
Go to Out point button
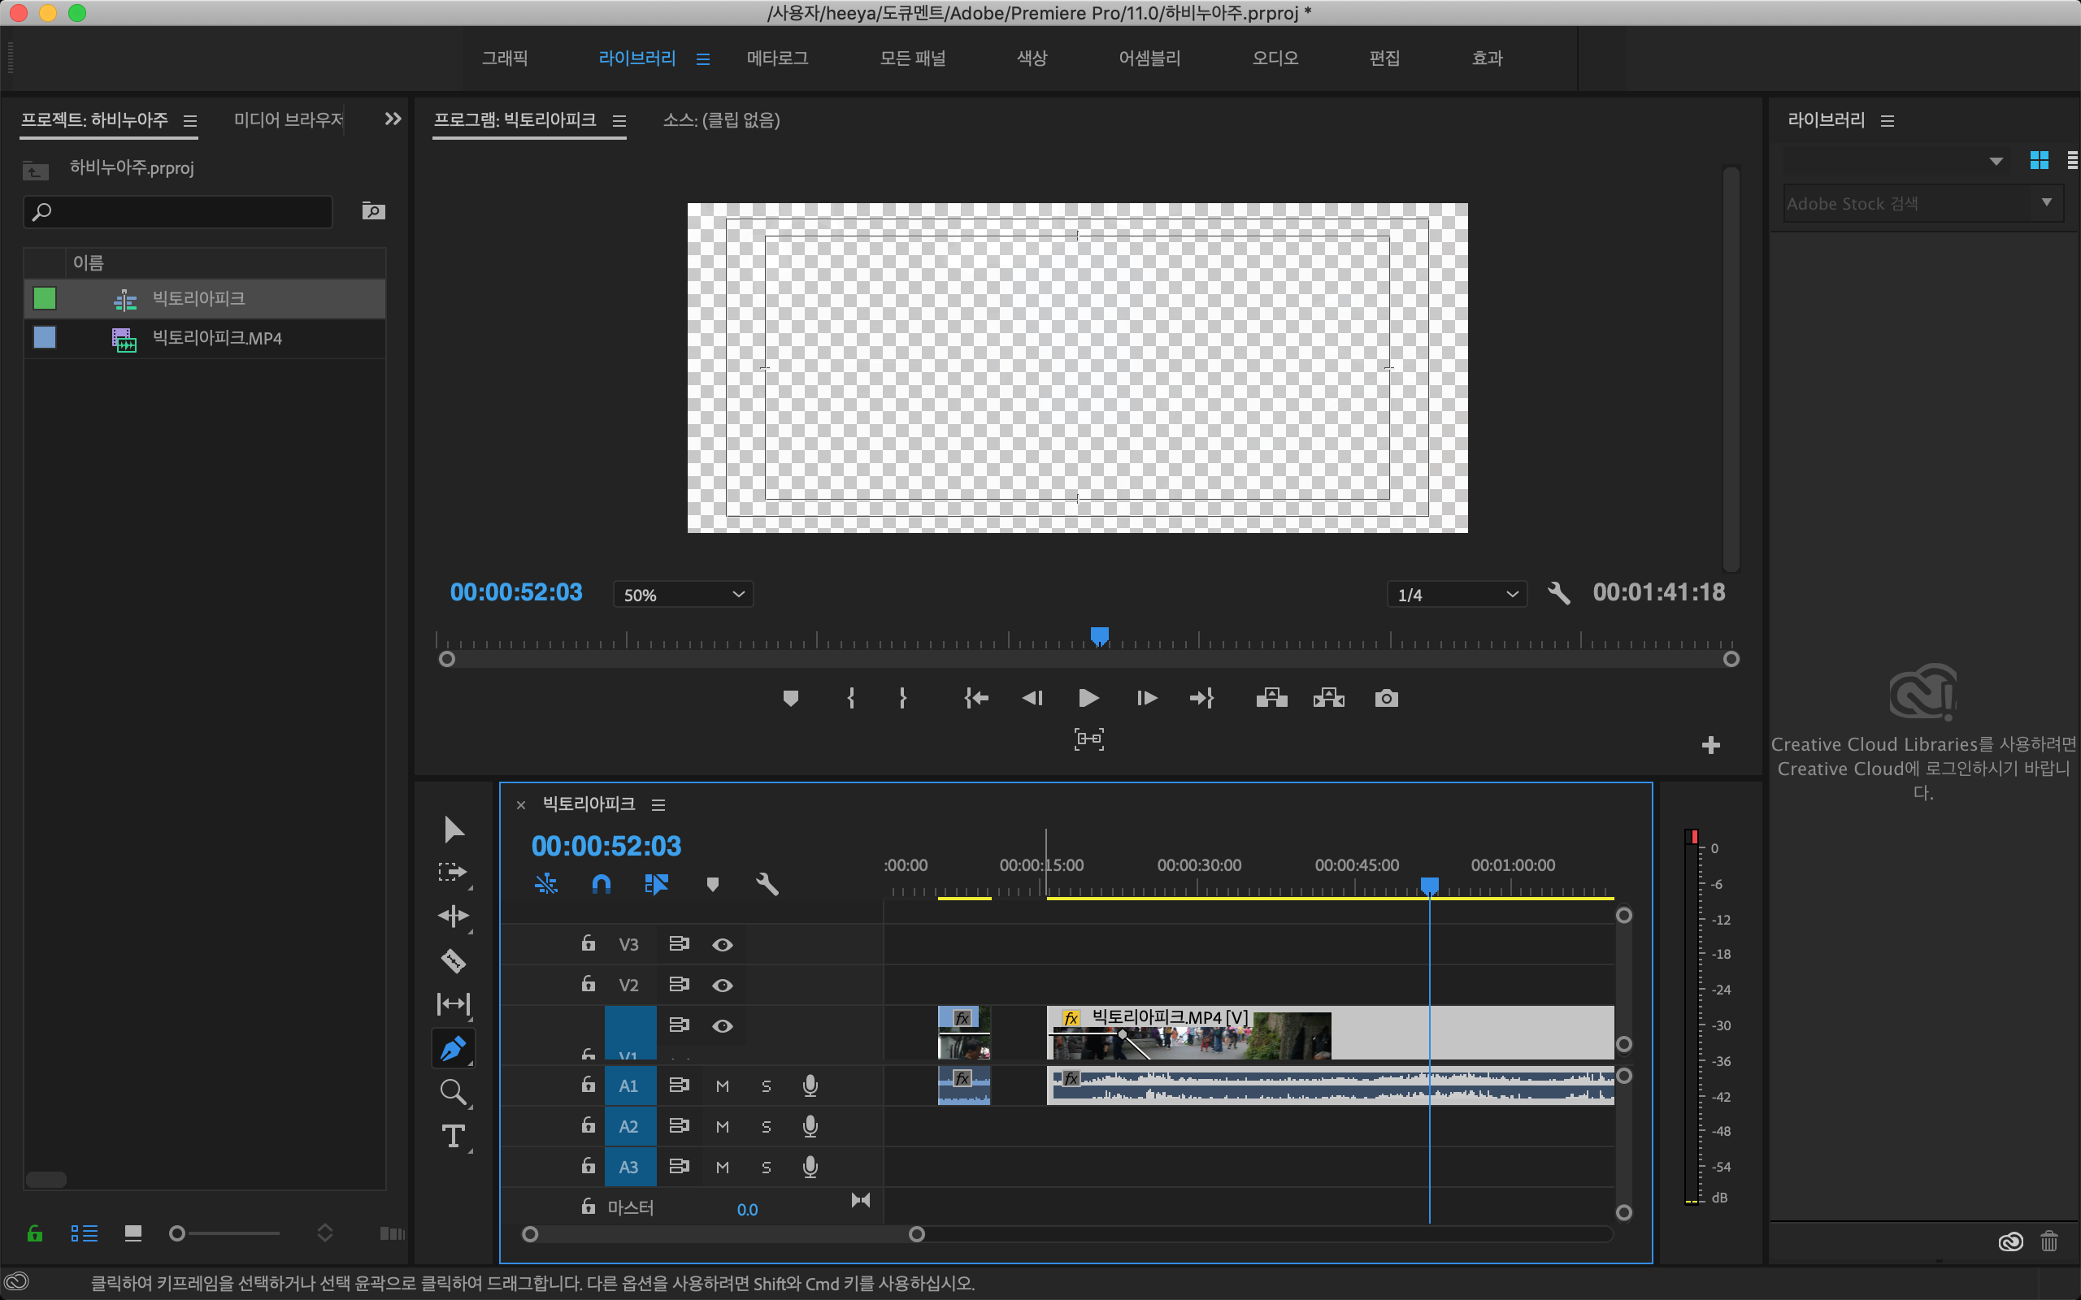[x=1201, y=698]
